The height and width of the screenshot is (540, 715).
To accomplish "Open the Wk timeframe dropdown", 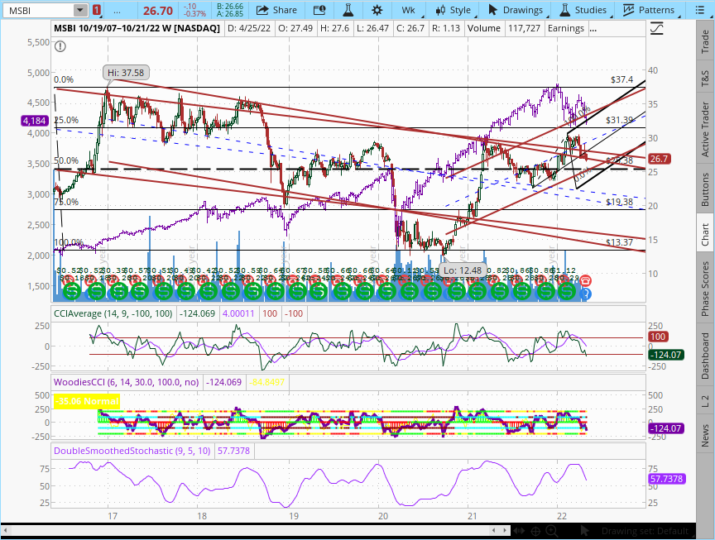I will [409, 10].
